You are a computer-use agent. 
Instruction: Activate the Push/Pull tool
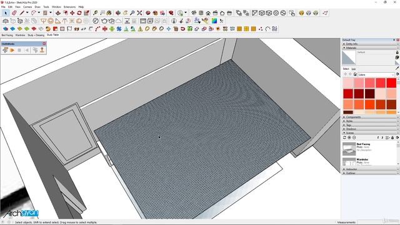(x=58, y=13)
